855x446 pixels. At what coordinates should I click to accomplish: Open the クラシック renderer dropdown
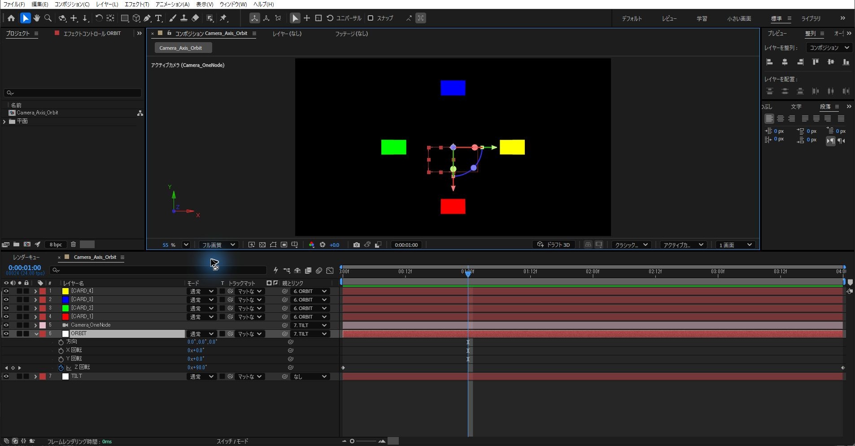[631, 245]
